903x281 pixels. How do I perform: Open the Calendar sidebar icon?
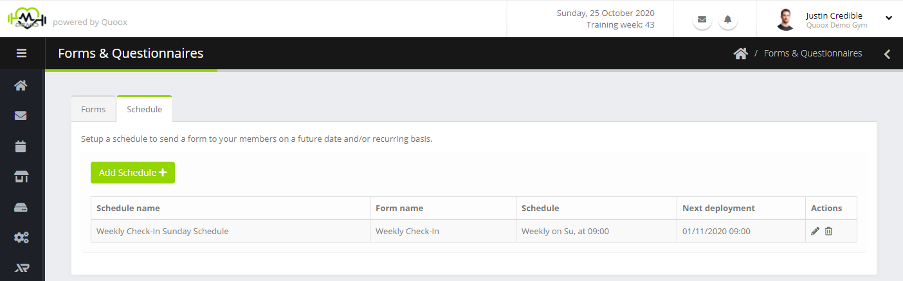pyautogui.click(x=21, y=146)
